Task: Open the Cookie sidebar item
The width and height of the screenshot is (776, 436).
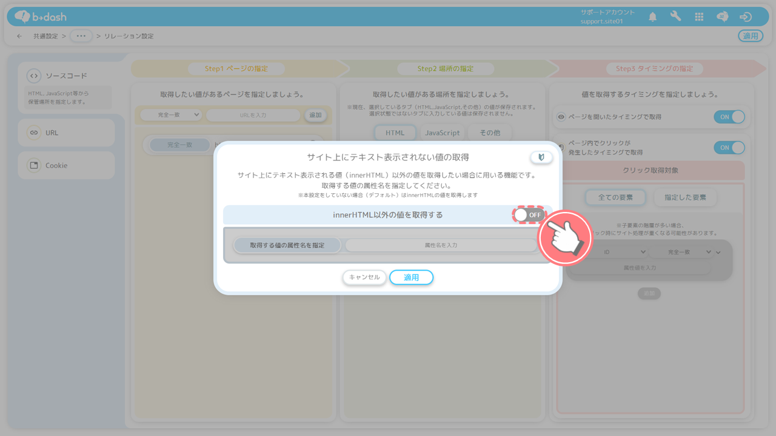Action: [x=65, y=165]
